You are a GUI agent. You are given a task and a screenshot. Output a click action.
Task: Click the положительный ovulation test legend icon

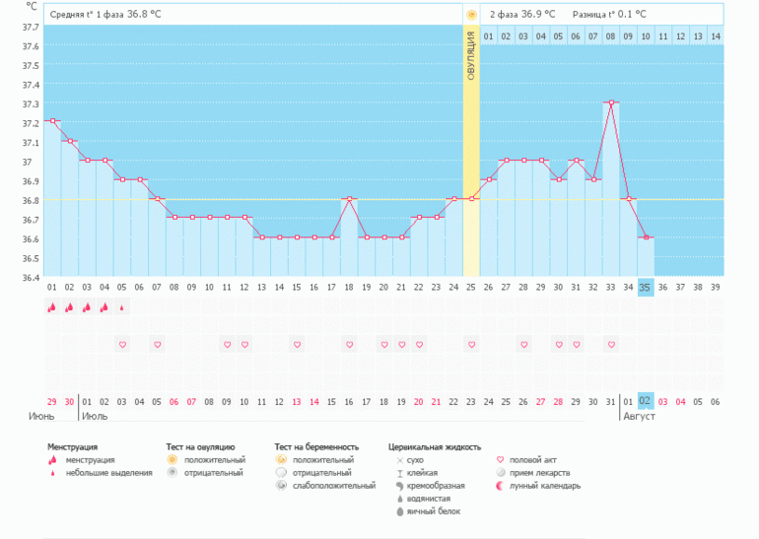pos(172,460)
